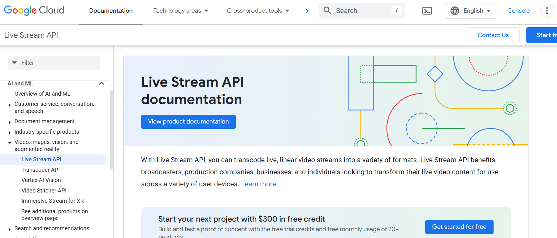The width and height of the screenshot is (557, 238).
Task: Click the right arrow to scroll navigation tabs
Action: tap(307, 11)
